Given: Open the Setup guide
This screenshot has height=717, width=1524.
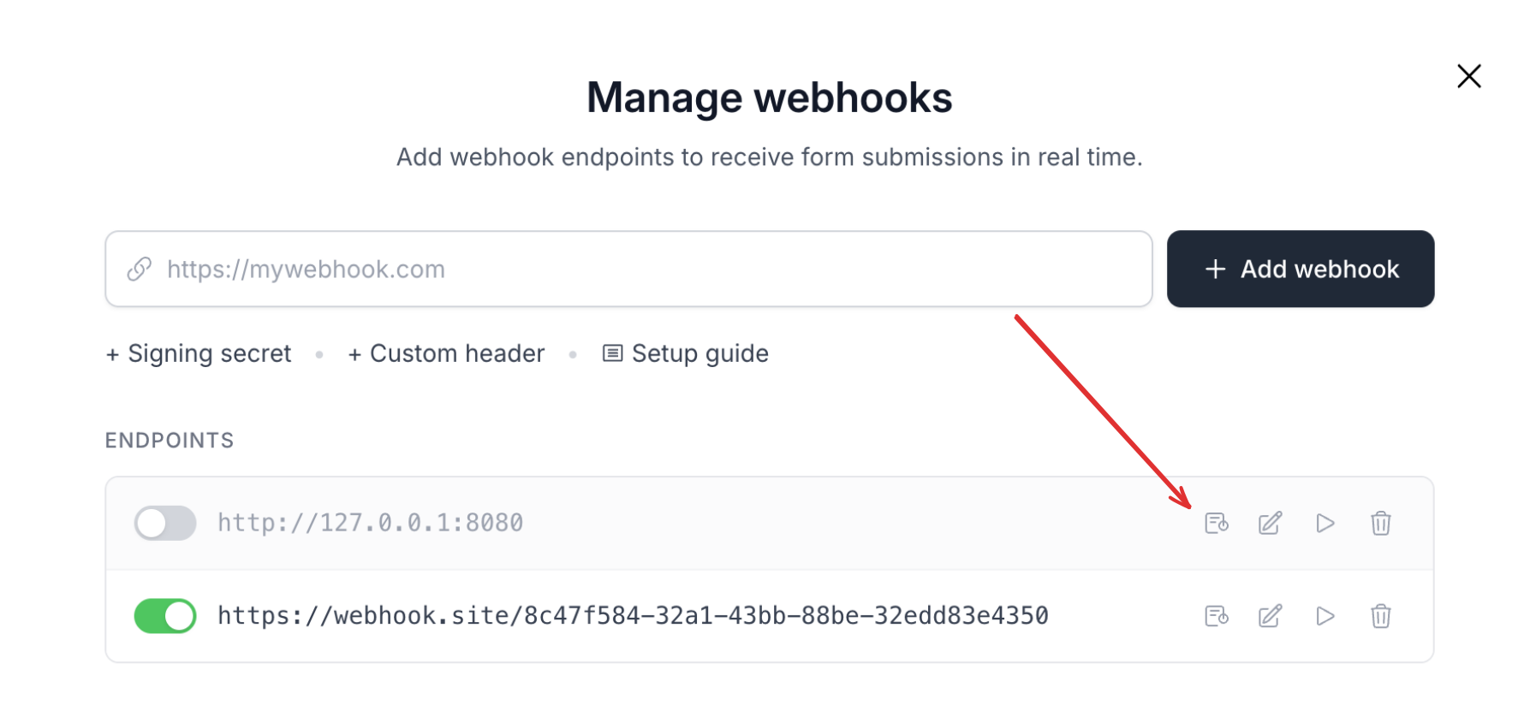Looking at the screenshot, I should tap(686, 353).
